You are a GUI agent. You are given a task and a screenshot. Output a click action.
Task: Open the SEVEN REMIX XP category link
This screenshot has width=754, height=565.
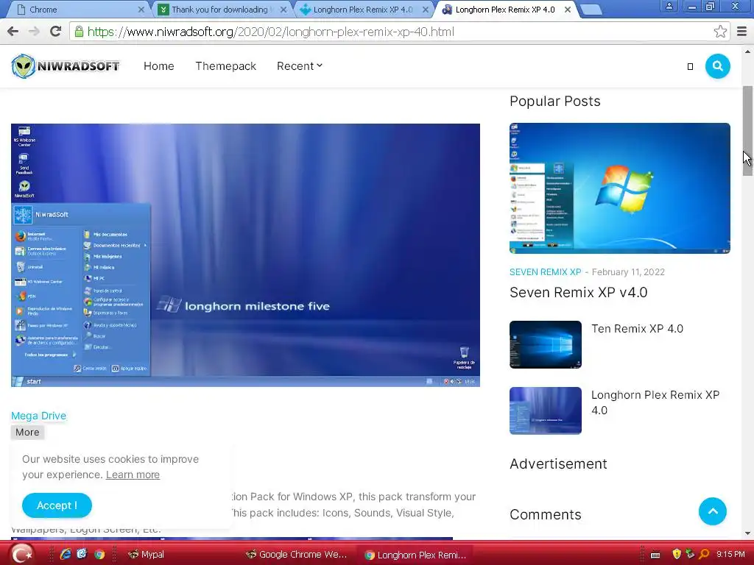click(x=546, y=272)
